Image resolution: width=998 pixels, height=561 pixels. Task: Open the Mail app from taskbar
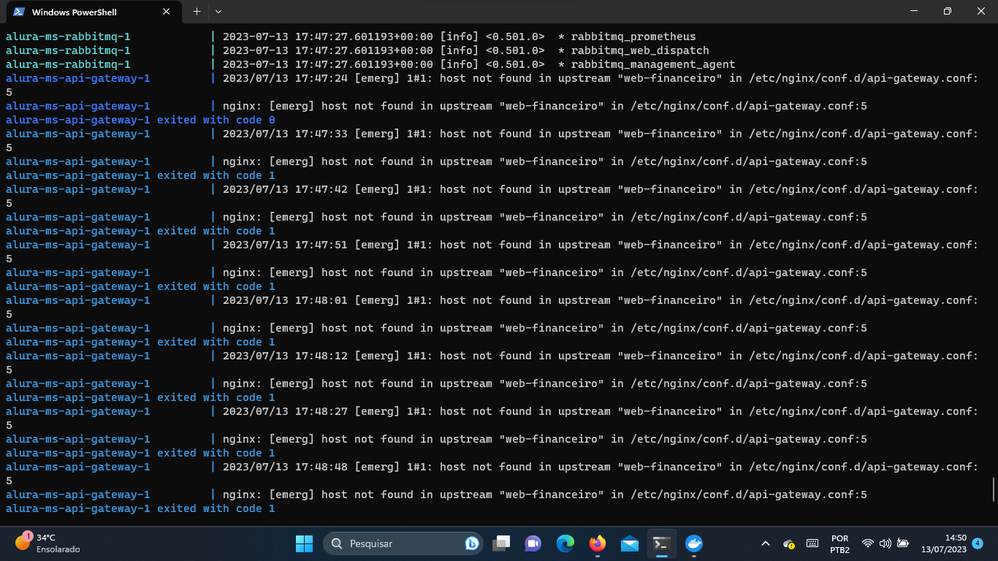630,543
